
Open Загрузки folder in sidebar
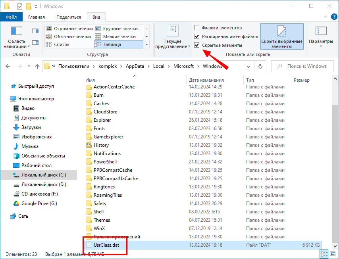(27, 127)
